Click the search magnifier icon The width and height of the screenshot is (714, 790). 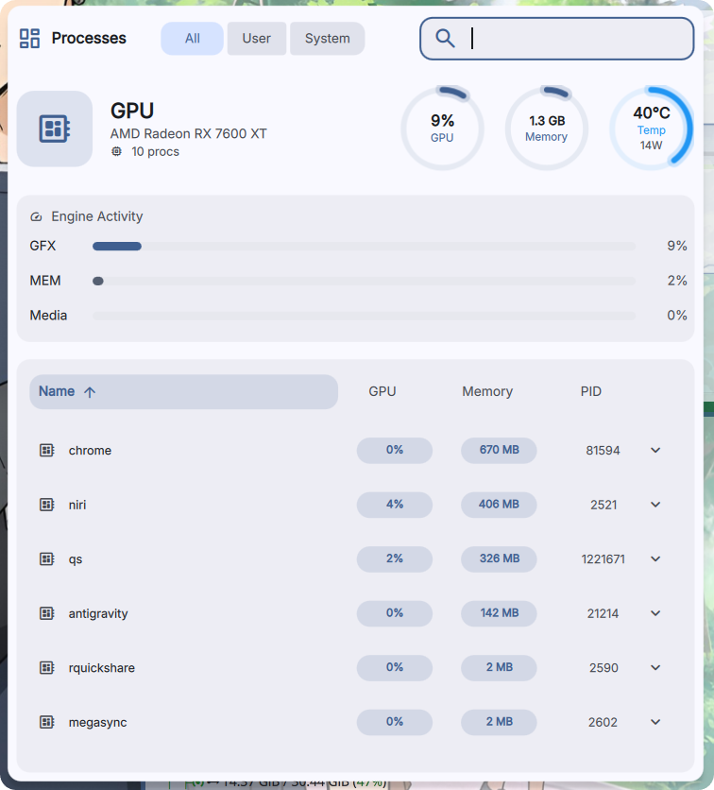point(445,39)
